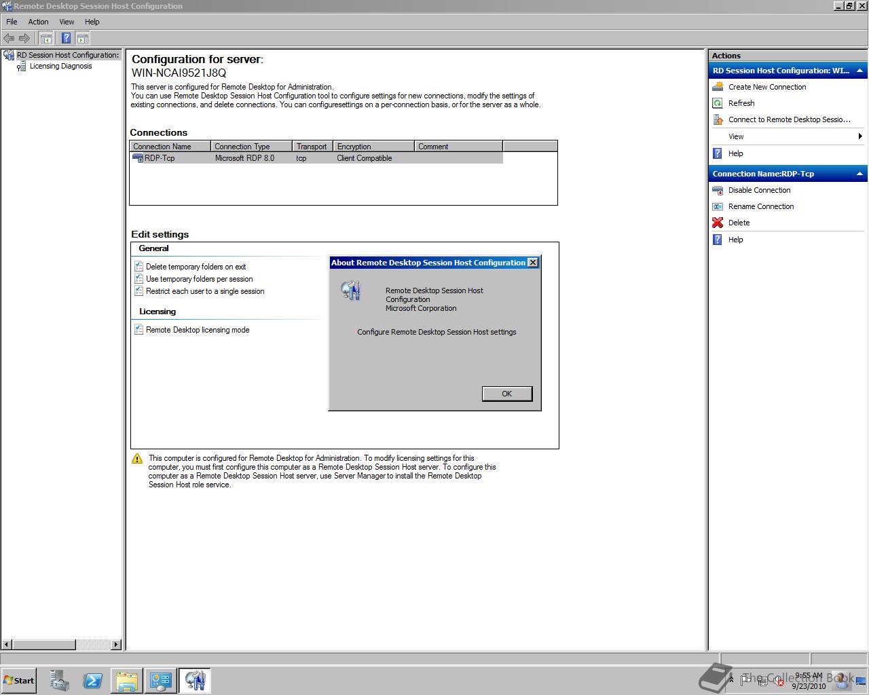Image resolution: width=869 pixels, height=695 pixels.
Task: Click the About dialog application icon
Action: pyautogui.click(x=351, y=290)
